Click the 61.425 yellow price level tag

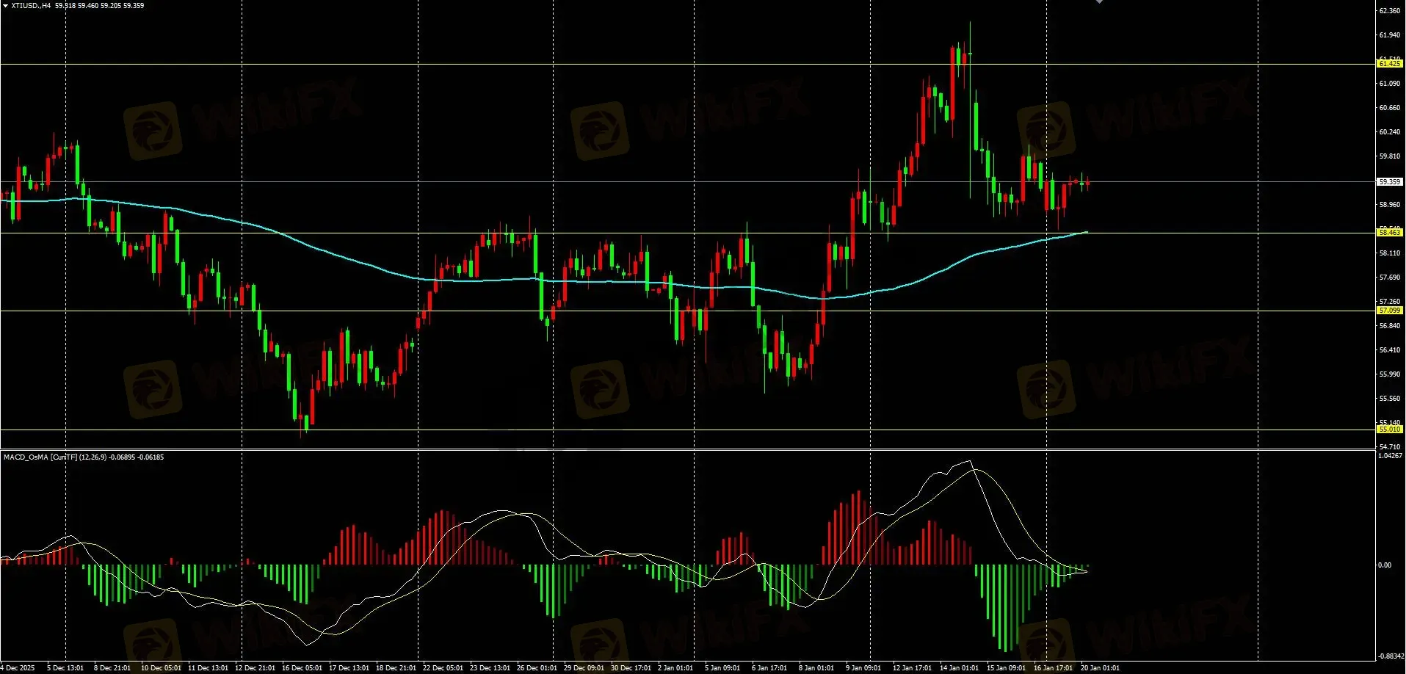click(1390, 64)
